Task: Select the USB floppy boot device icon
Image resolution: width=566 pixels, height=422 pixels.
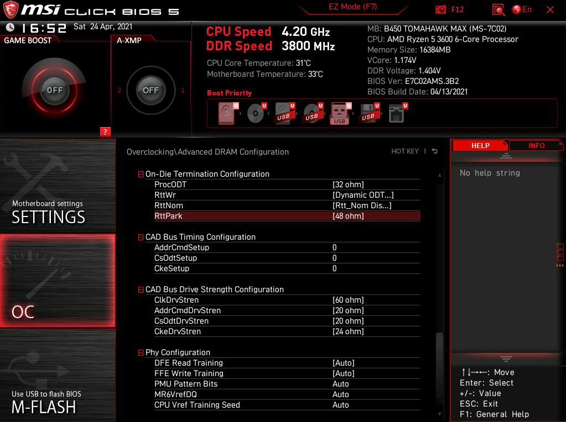Action: (369, 114)
